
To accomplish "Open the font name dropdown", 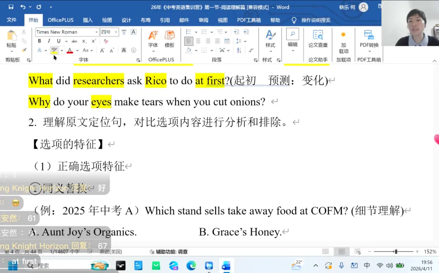I will [x=97, y=32].
